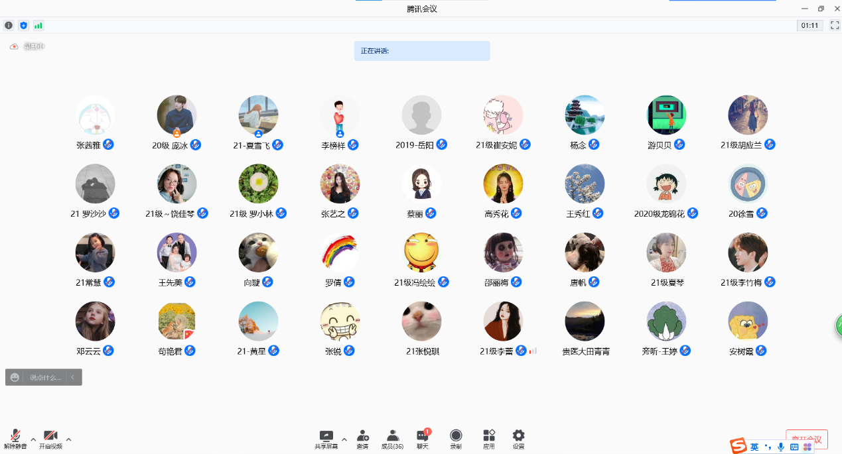The image size is (842, 454).
Task: Click the emoji smiley in chat box
Action: (x=15, y=377)
